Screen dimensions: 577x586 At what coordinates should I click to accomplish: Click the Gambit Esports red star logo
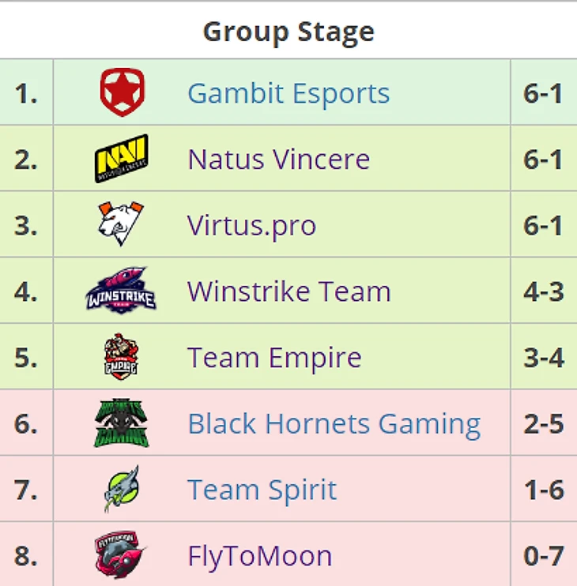coord(122,92)
